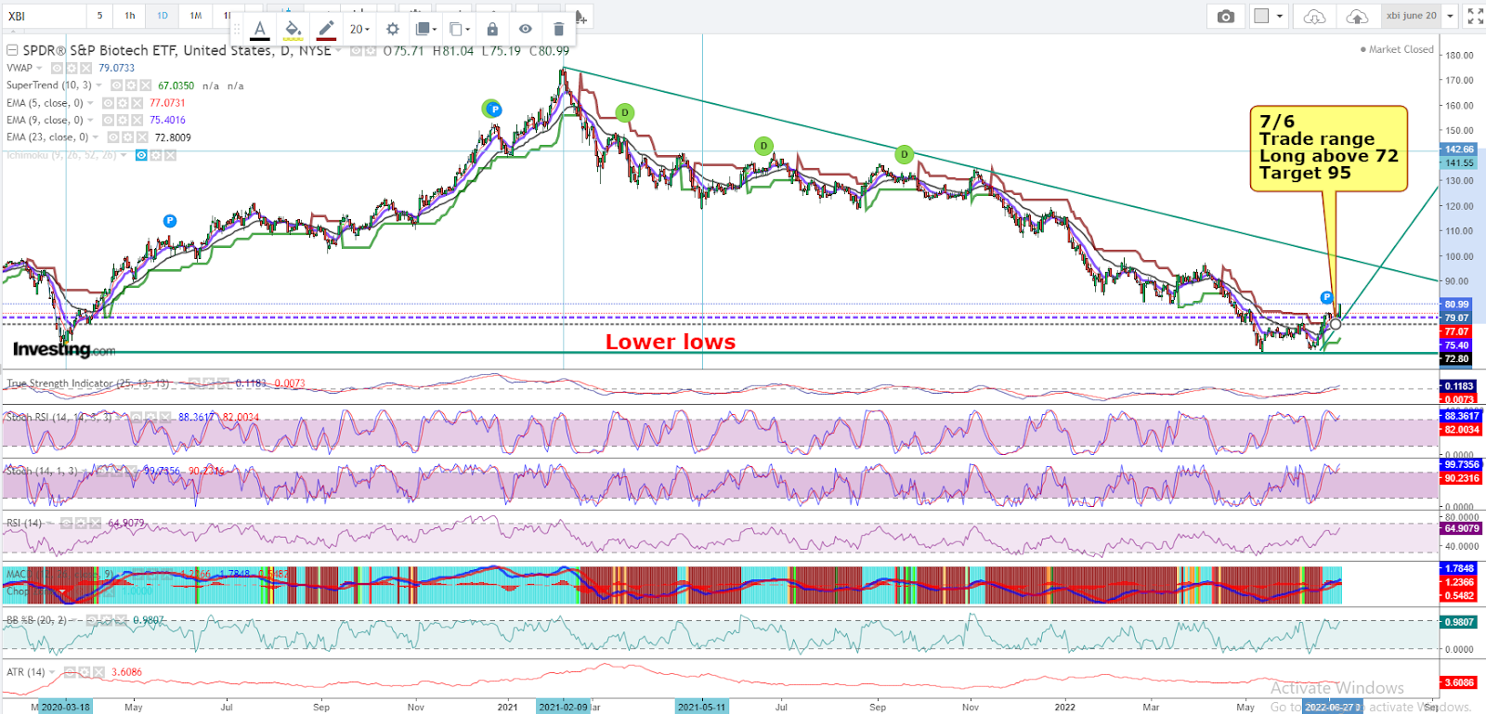This screenshot has height=714, width=1486.
Task: Select the 'Lower lows' text annotation
Action: tap(671, 342)
